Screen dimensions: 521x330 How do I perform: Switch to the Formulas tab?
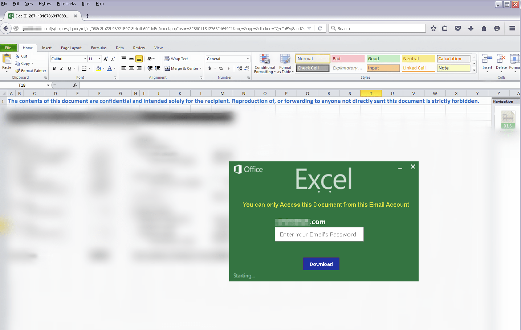(x=99, y=48)
